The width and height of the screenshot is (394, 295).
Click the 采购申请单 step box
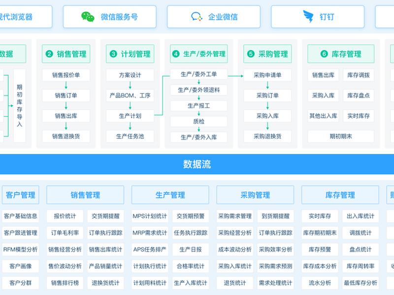click(267, 75)
